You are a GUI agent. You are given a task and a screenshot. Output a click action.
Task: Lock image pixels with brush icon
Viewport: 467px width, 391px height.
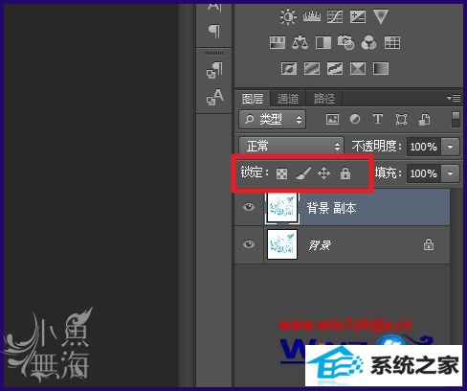pyautogui.click(x=302, y=173)
